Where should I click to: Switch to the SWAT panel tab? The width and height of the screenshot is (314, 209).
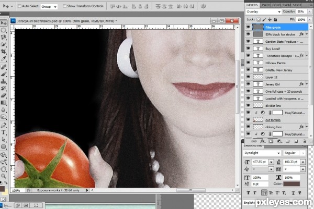click(x=287, y=5)
